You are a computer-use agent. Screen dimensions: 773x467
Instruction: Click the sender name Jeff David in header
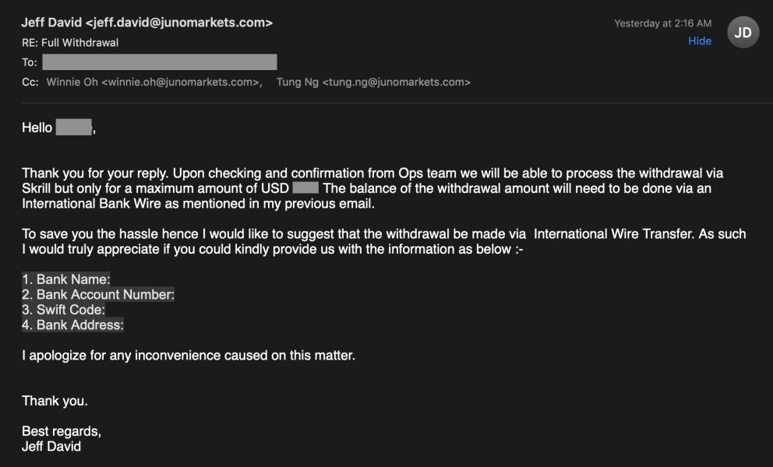(51, 23)
